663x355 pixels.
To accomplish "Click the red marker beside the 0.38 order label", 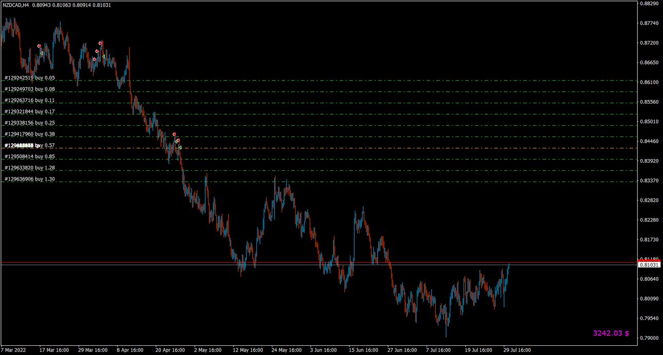I will [174, 134].
